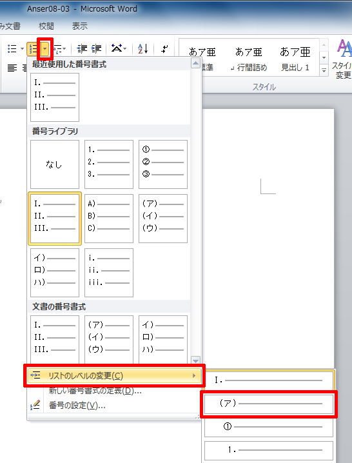Click the numbering list icon
The height and width of the screenshot is (463, 352).
pos(33,49)
